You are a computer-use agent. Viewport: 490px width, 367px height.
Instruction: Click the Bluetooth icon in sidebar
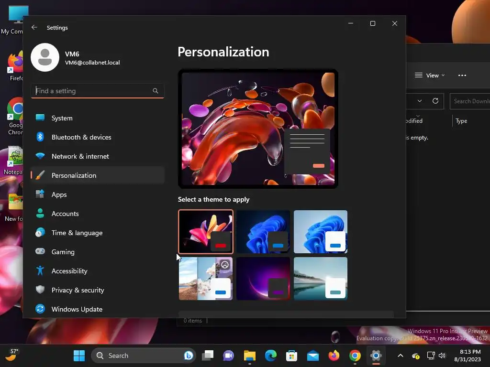40,137
